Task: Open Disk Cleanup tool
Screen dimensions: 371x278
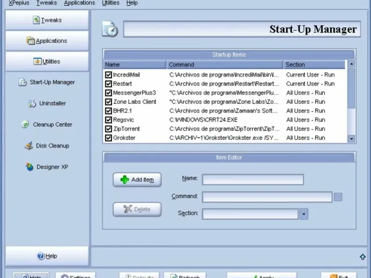Action: tap(47, 145)
